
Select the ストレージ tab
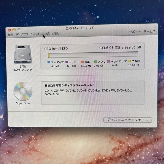[x=42, y=34]
